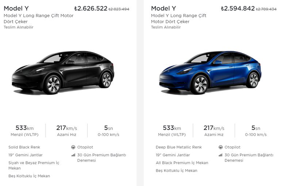Click Teslim Alınabilir label on blue car card

[x=166, y=27]
